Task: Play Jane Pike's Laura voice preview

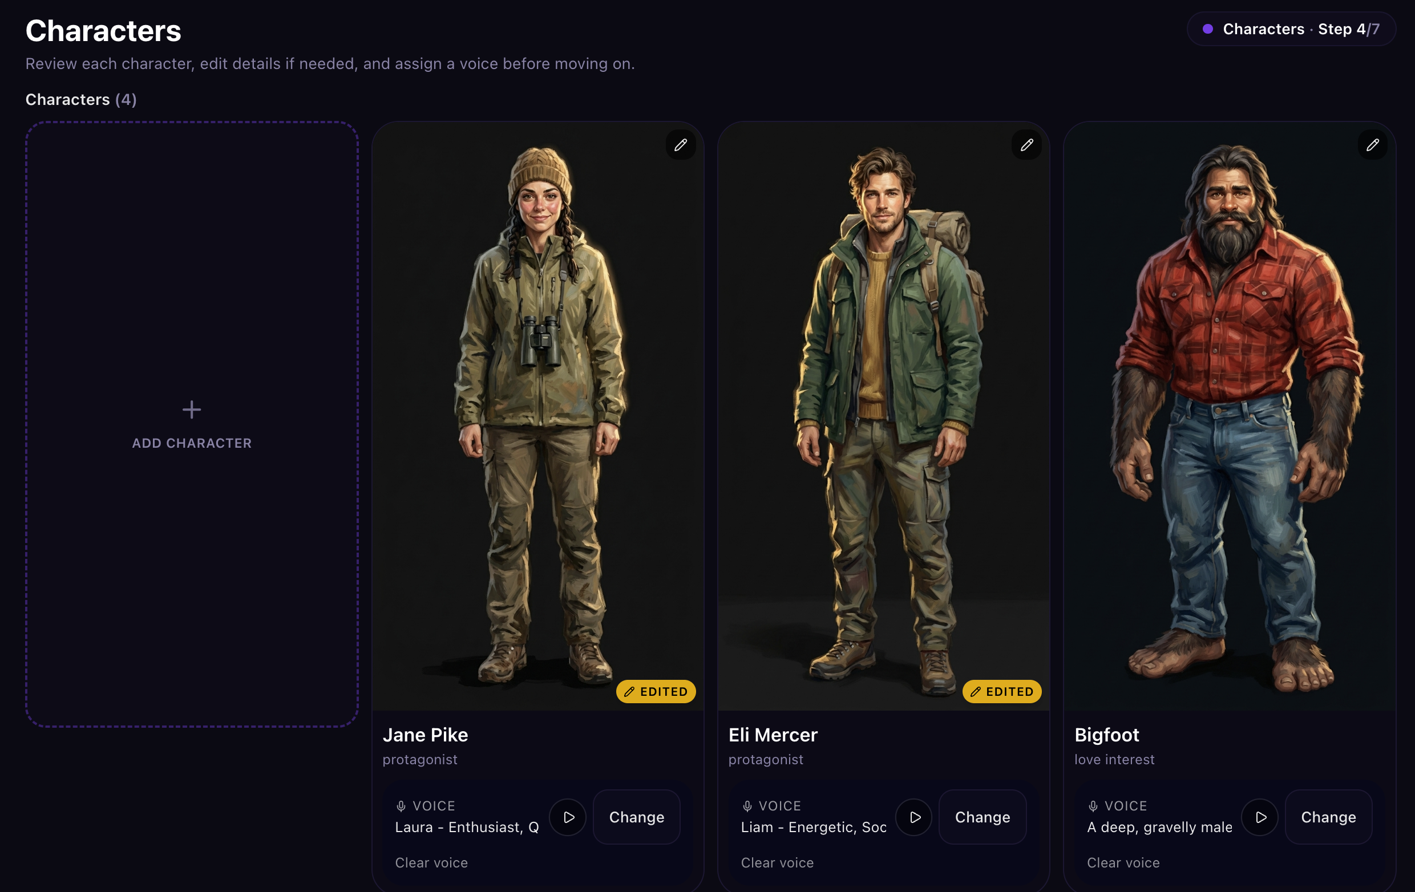Action: pyautogui.click(x=568, y=817)
